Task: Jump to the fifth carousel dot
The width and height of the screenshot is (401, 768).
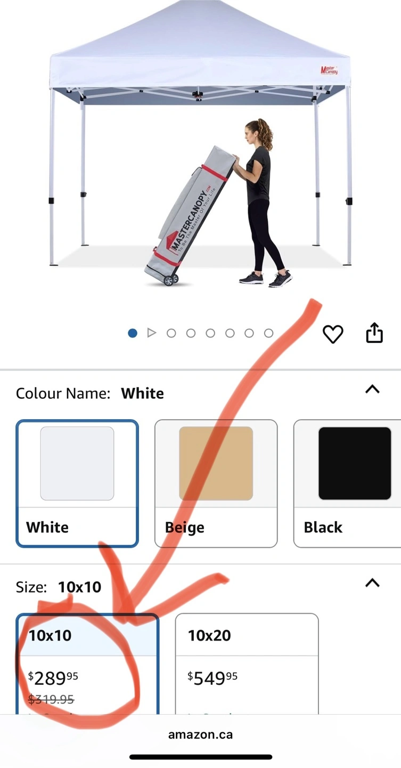Action: (x=210, y=333)
